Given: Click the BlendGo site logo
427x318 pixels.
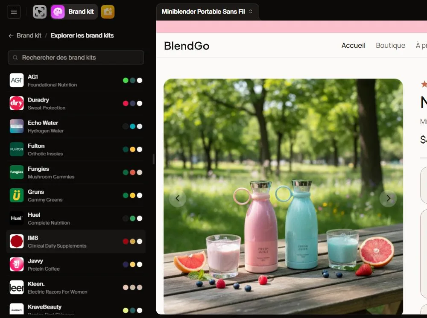Looking at the screenshot, I should [187, 46].
